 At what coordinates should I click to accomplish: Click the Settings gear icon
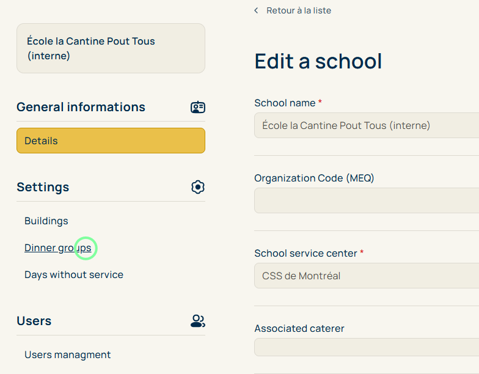click(x=197, y=187)
